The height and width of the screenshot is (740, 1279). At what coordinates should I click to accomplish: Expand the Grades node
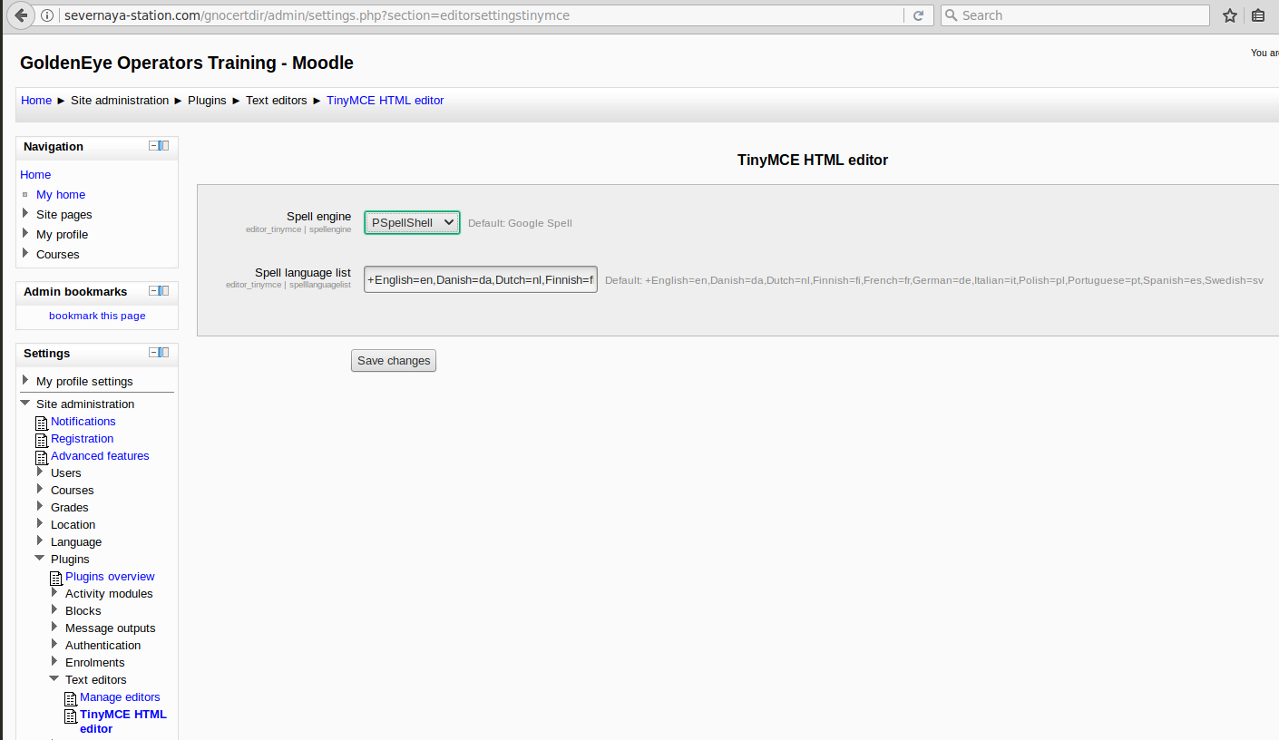[x=40, y=507]
